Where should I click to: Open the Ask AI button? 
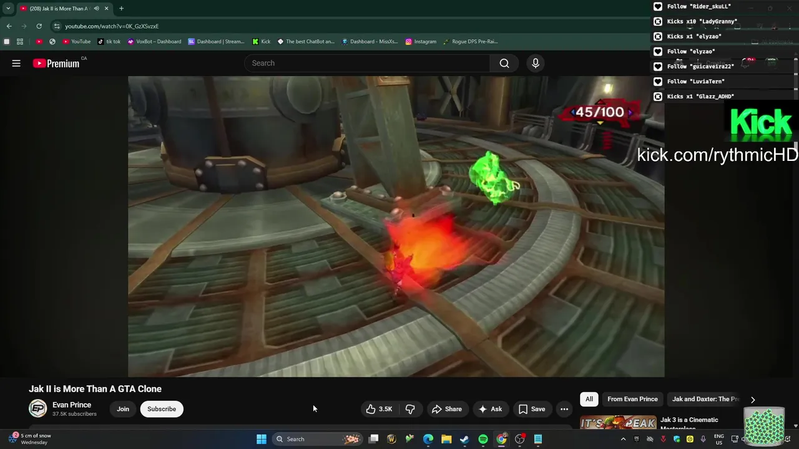click(x=491, y=409)
